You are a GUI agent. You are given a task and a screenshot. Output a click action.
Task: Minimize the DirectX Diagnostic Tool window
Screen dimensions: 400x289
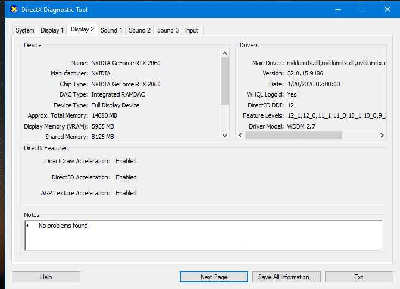point(338,9)
